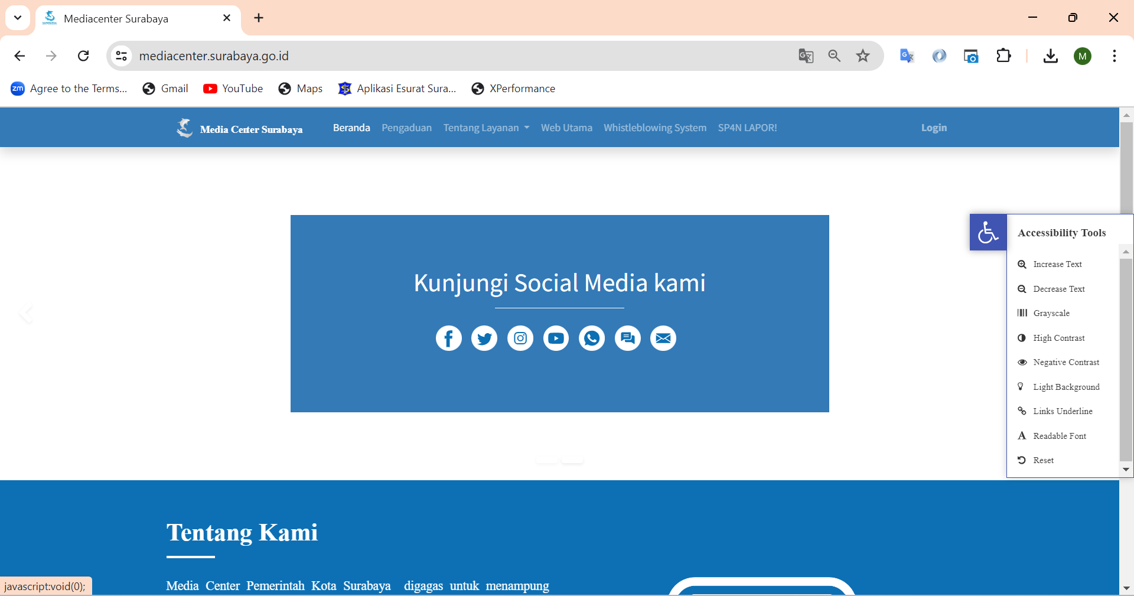
Task: Open the XPerformance bookmark
Action: click(513, 89)
